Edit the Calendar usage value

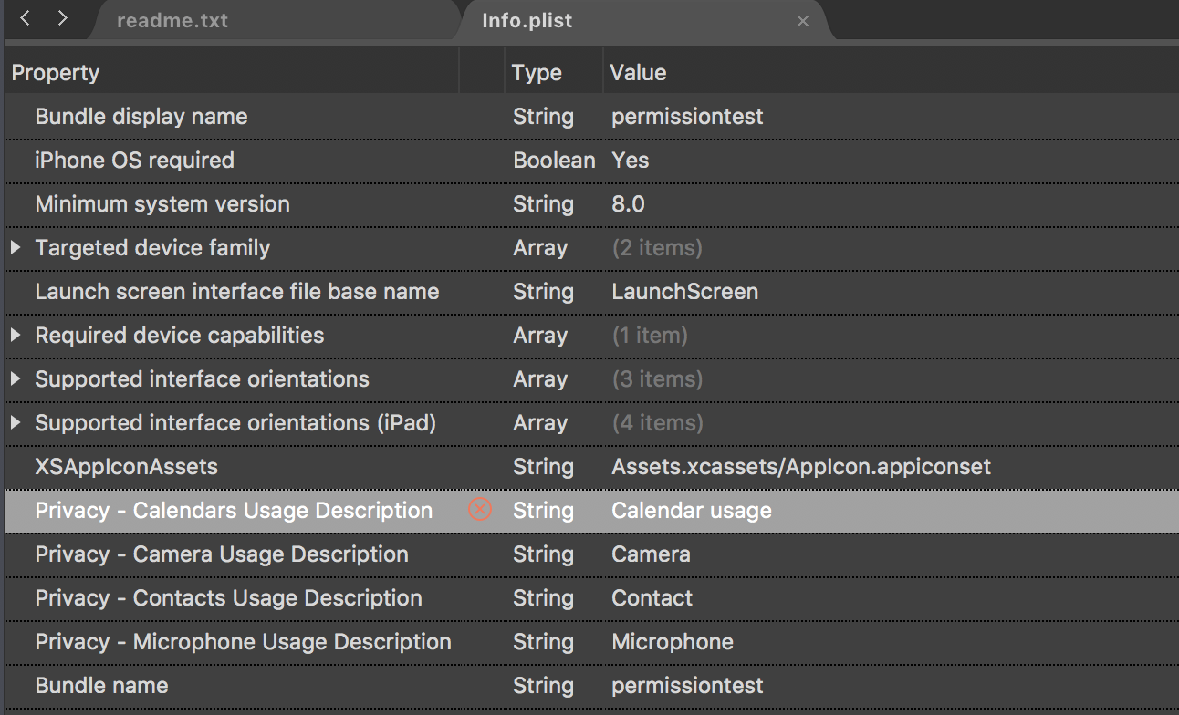tap(691, 511)
